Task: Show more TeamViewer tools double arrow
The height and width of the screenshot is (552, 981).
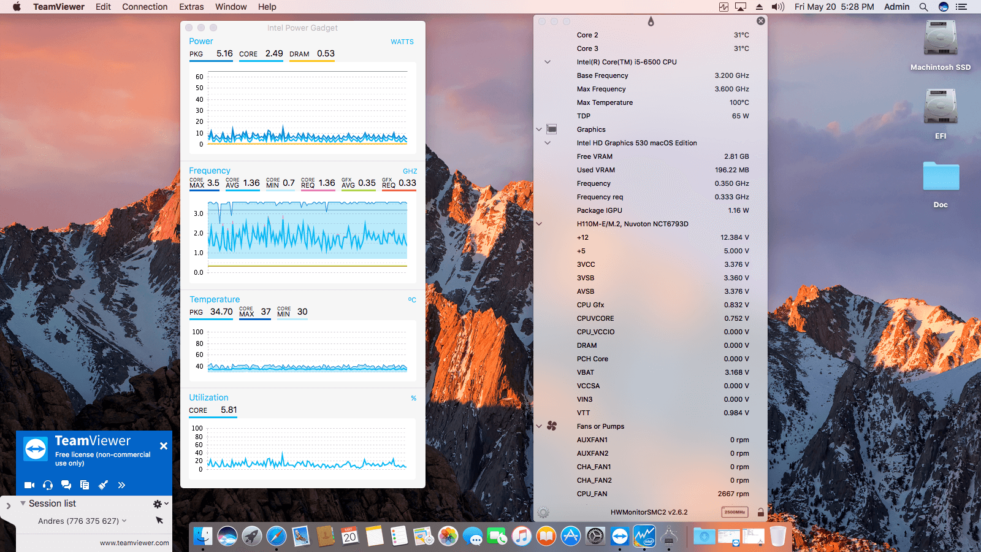Action: (121, 485)
